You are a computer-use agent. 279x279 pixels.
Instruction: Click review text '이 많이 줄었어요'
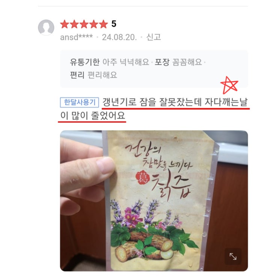coord(93,116)
